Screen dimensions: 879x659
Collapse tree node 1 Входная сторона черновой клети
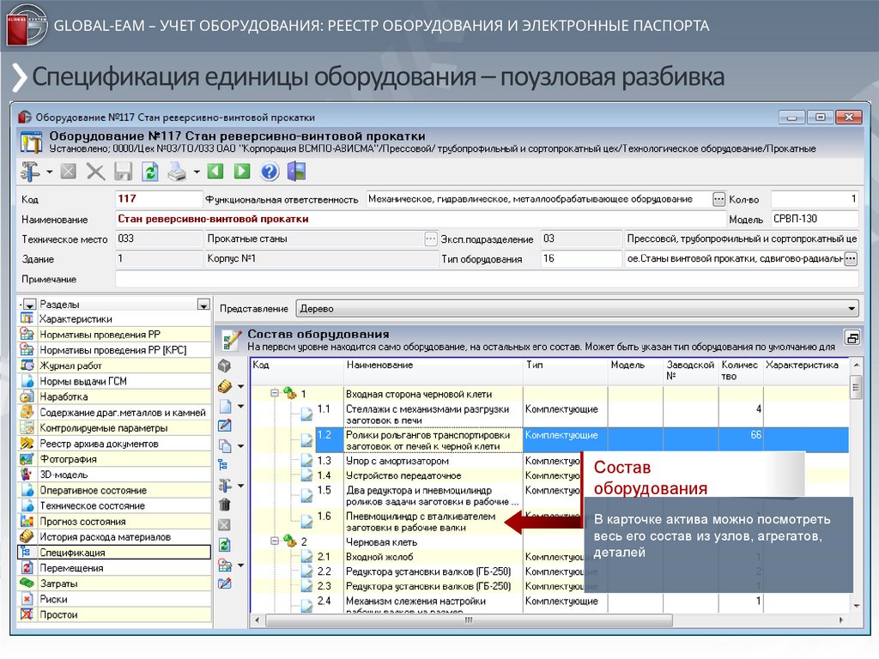(276, 394)
